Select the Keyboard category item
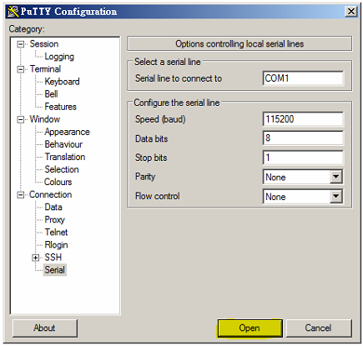This screenshot has height=346, width=363. click(x=62, y=82)
